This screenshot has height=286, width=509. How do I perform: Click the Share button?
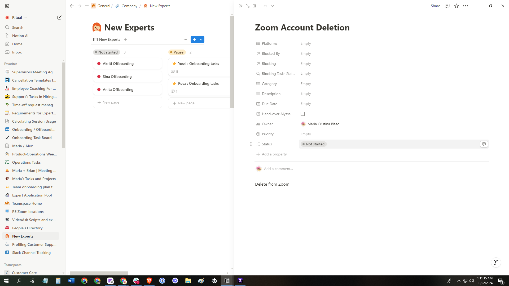(435, 6)
